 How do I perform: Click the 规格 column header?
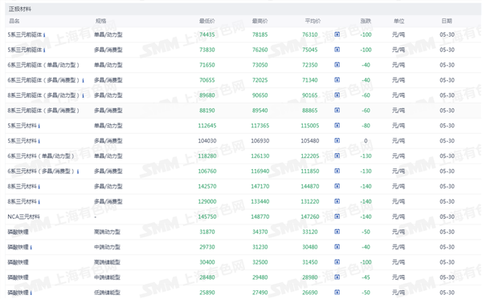(101, 21)
